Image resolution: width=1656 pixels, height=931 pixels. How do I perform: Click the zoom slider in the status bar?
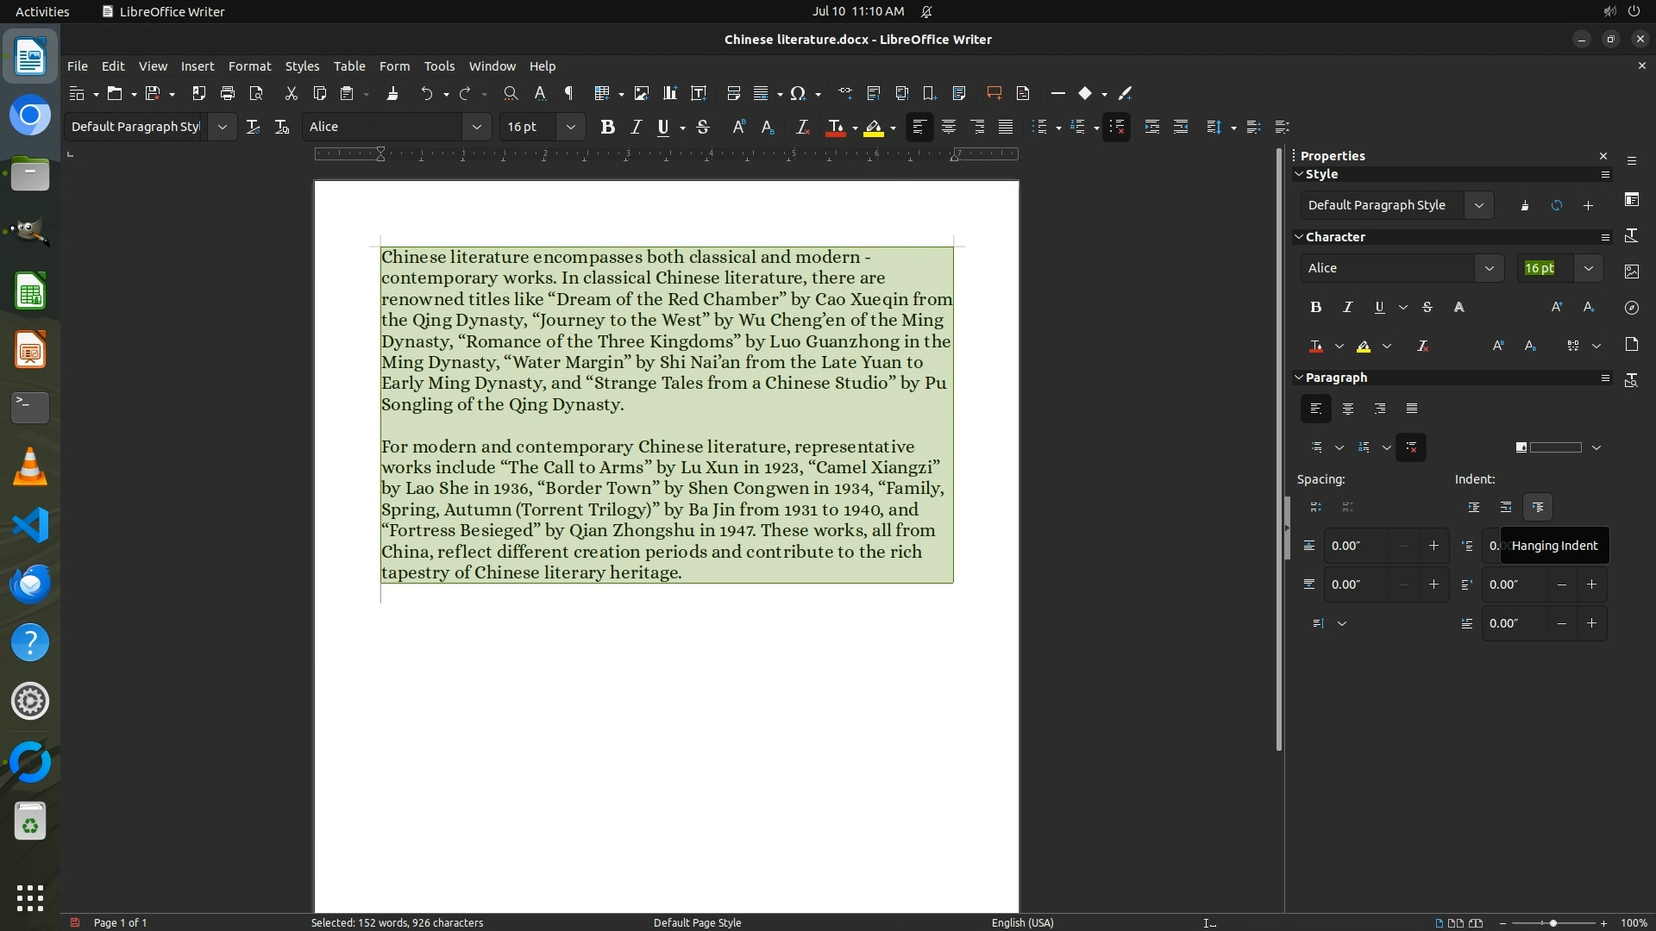click(1552, 922)
